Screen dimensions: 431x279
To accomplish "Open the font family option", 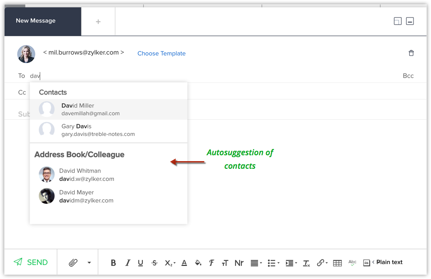I will pos(211,263).
